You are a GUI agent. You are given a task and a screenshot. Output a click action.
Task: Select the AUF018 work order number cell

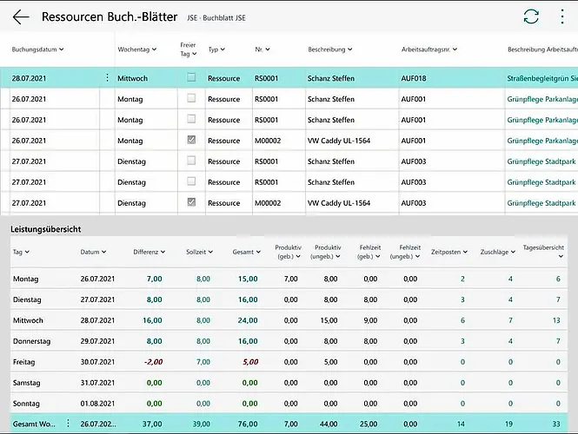point(413,78)
